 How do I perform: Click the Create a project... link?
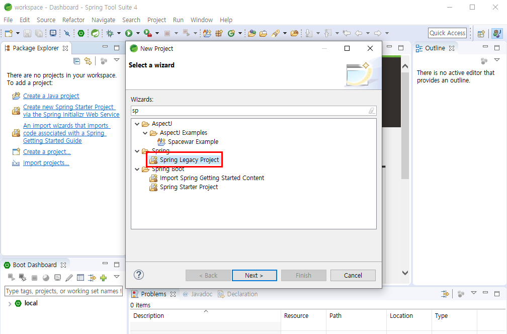(x=47, y=152)
